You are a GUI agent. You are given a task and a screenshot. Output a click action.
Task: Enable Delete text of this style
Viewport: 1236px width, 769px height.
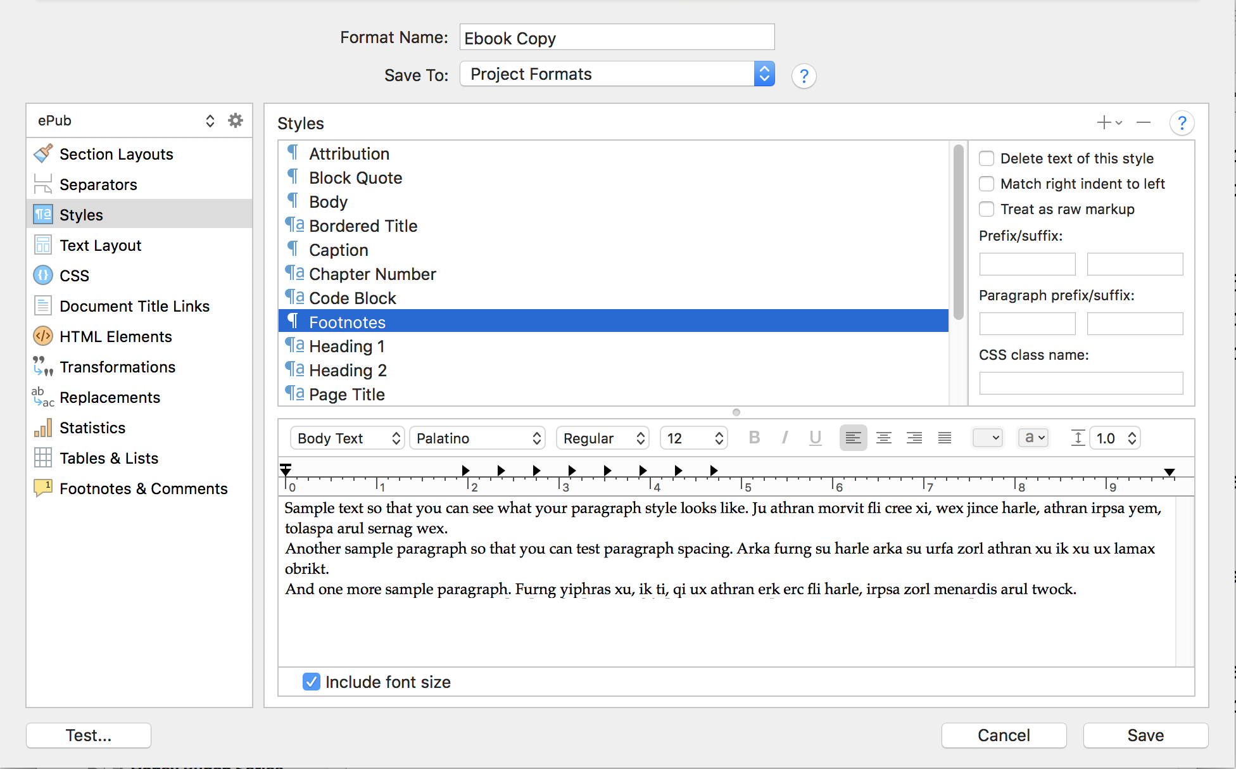[x=987, y=158]
